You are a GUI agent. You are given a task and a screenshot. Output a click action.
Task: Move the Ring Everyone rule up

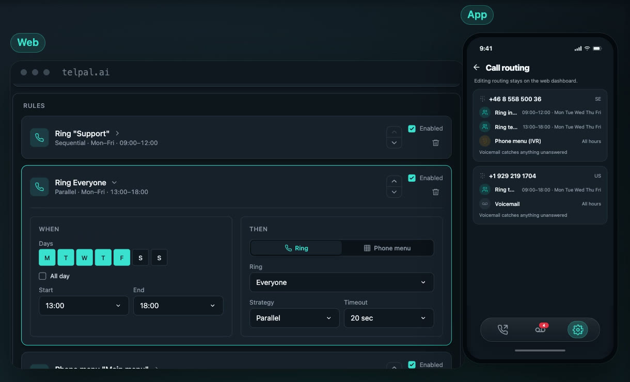(x=394, y=181)
